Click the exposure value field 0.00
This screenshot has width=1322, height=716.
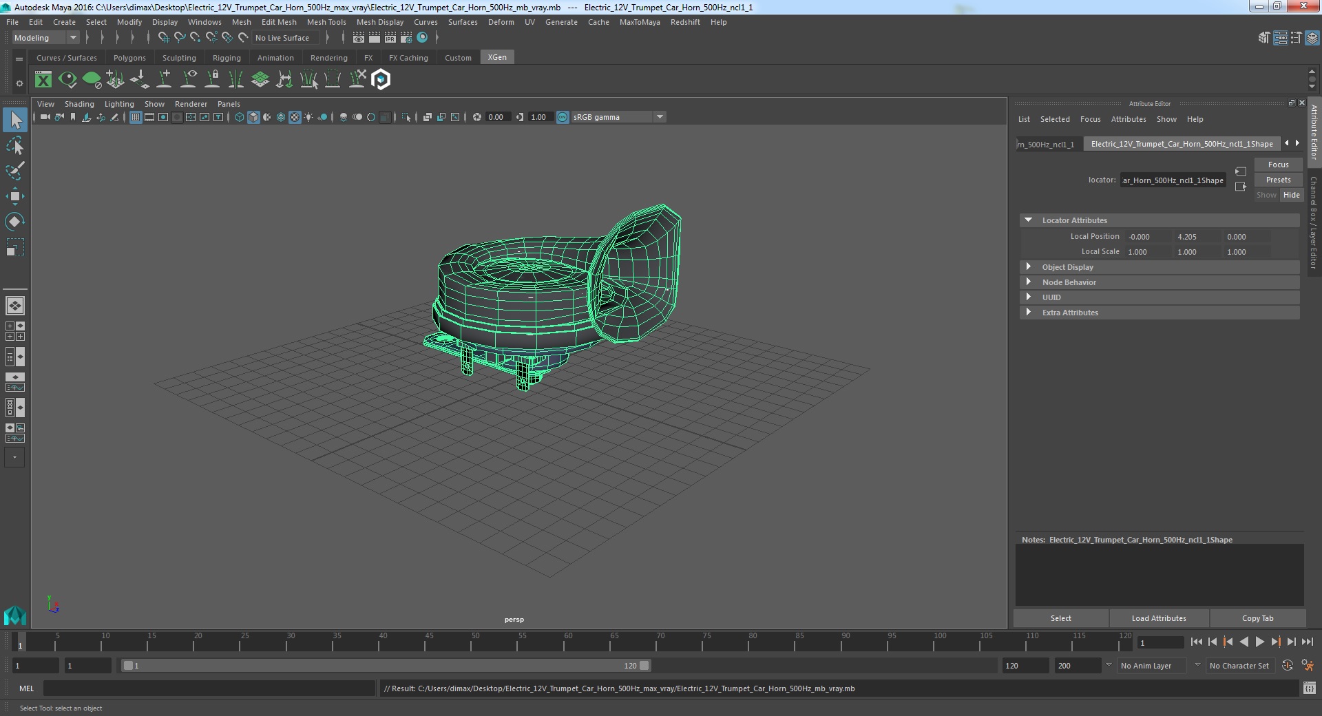point(497,117)
